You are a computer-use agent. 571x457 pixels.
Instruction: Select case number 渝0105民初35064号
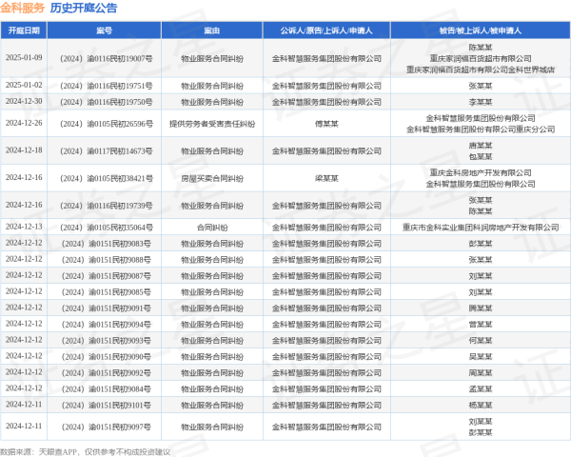coord(107,228)
